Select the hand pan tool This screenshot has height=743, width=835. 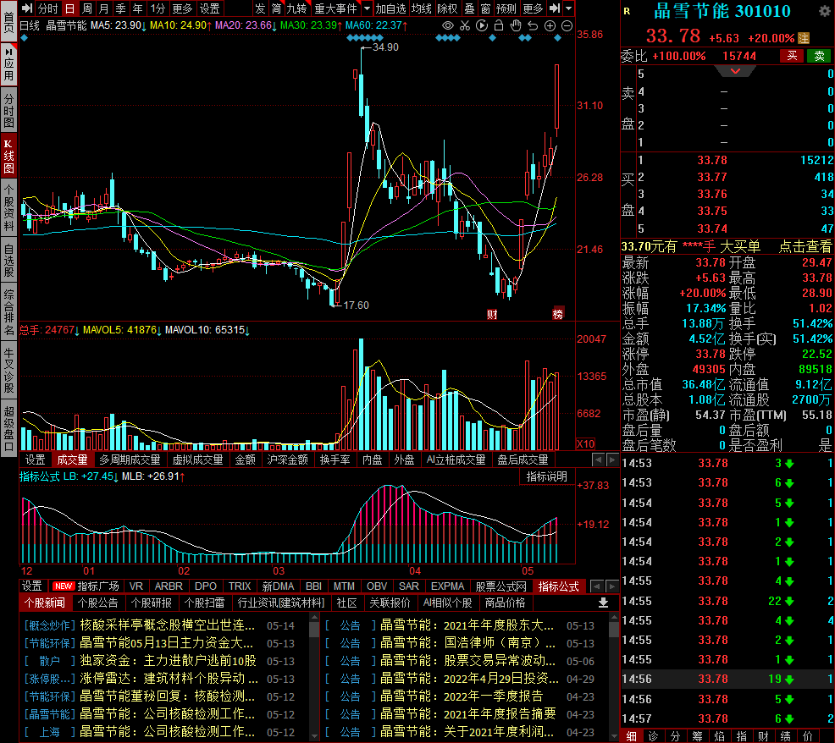[516, 25]
